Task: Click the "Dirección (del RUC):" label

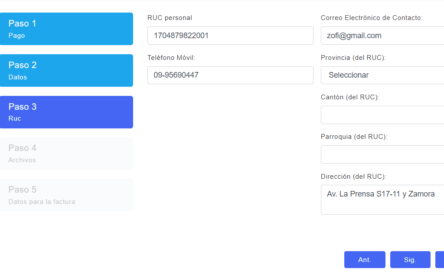Action: (x=353, y=177)
